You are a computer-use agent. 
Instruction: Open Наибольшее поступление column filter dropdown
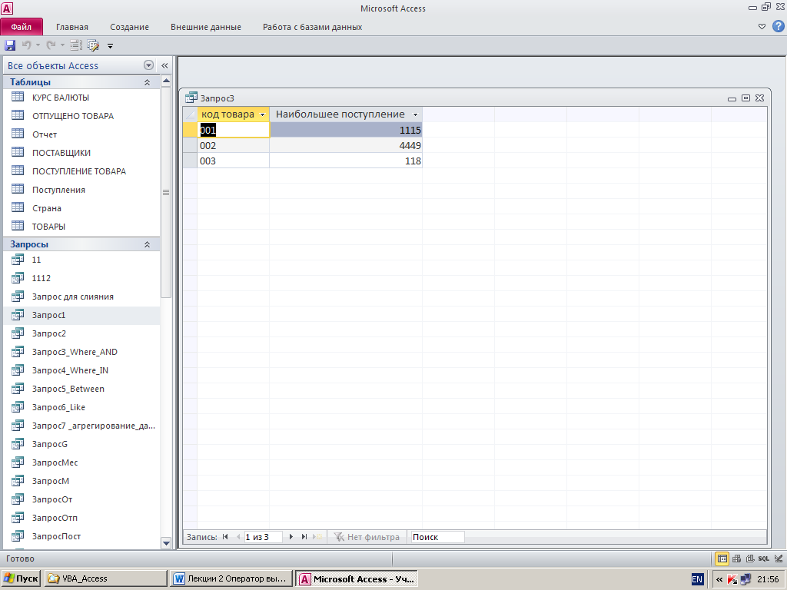tap(415, 115)
